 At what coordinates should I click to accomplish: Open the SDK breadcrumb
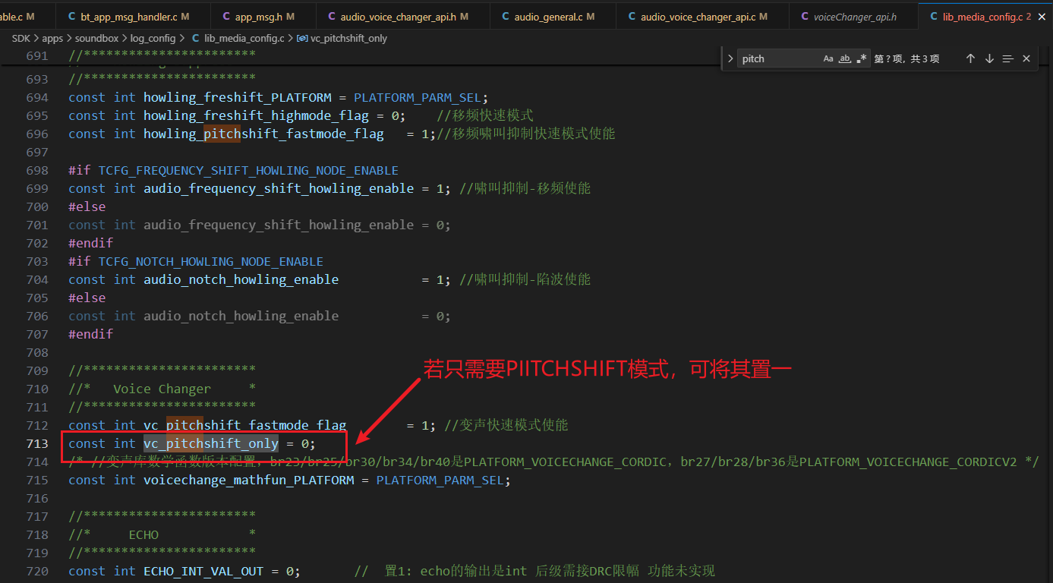point(21,38)
